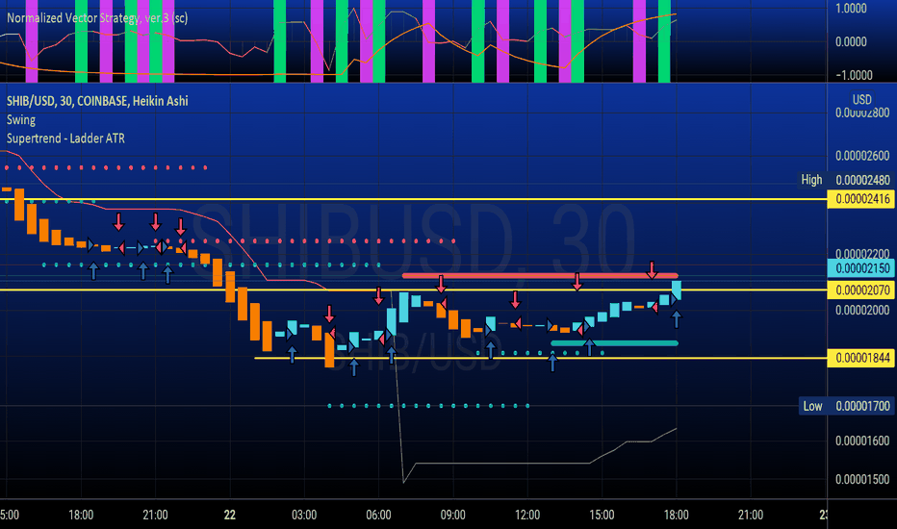This screenshot has height=529, width=897.
Task: Click the 1.0000 indicator scale value
Action: pyautogui.click(x=851, y=9)
